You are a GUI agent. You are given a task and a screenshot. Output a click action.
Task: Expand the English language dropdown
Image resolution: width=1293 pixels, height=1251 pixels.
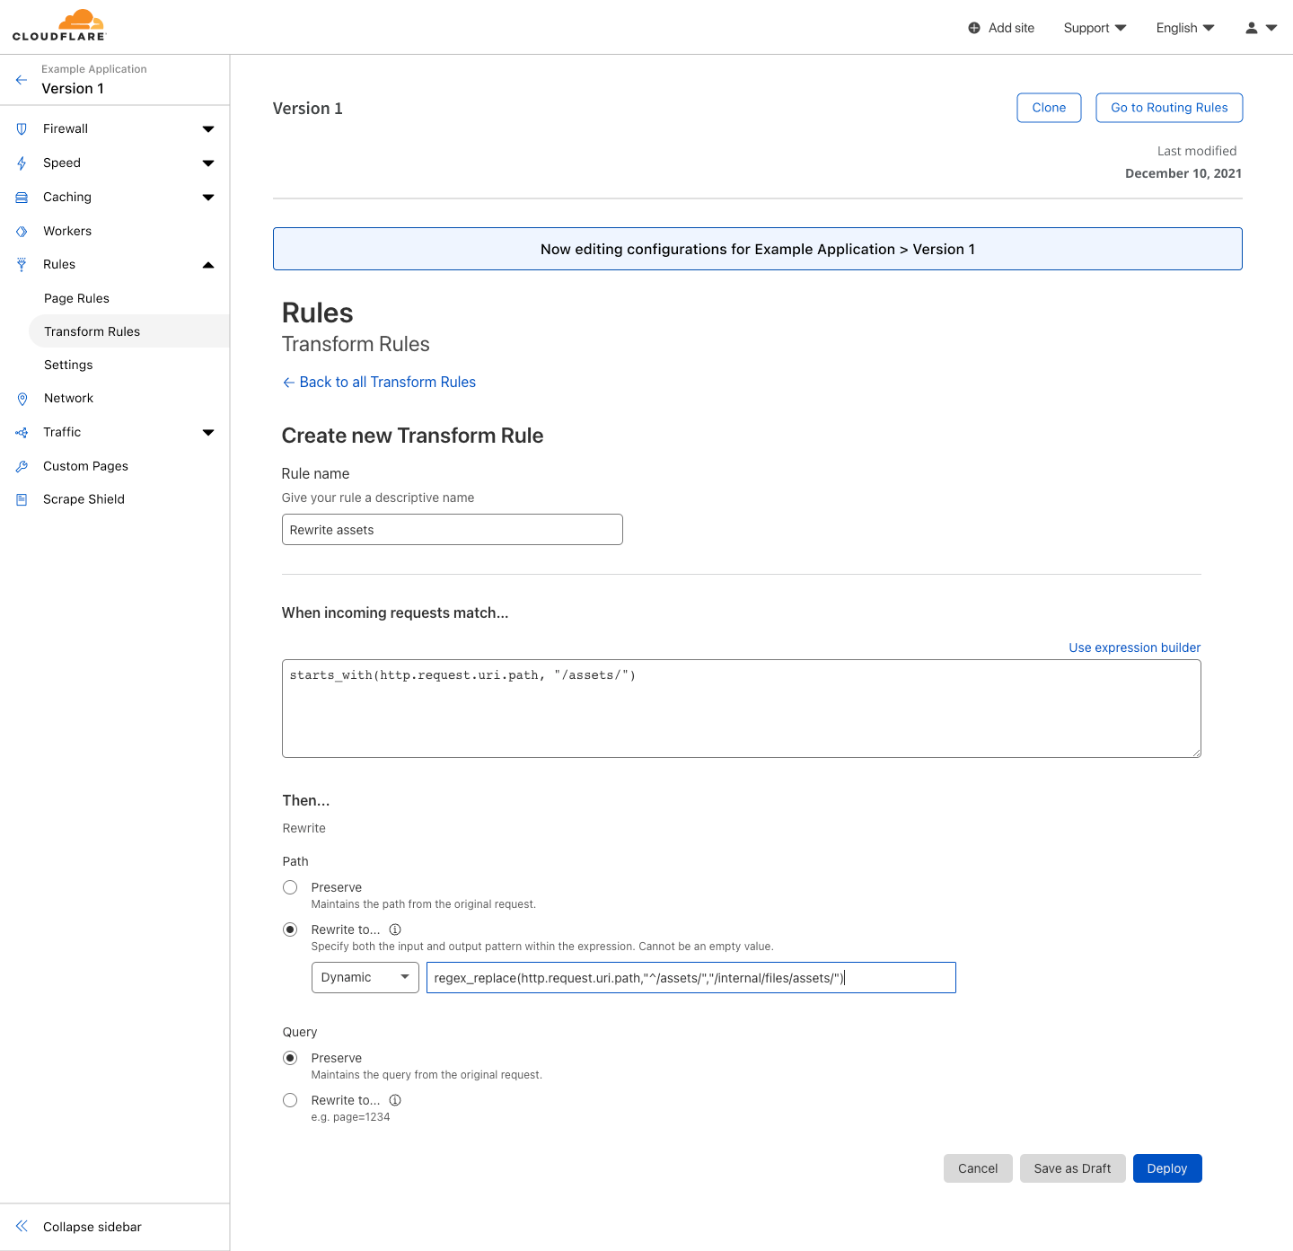point(1184,28)
